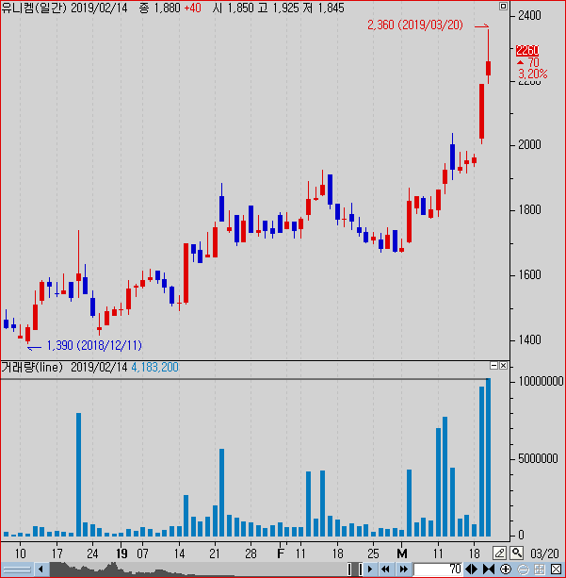Click the scrollbar left arrow button
This screenshot has width=566, height=578.
pos(40,570)
